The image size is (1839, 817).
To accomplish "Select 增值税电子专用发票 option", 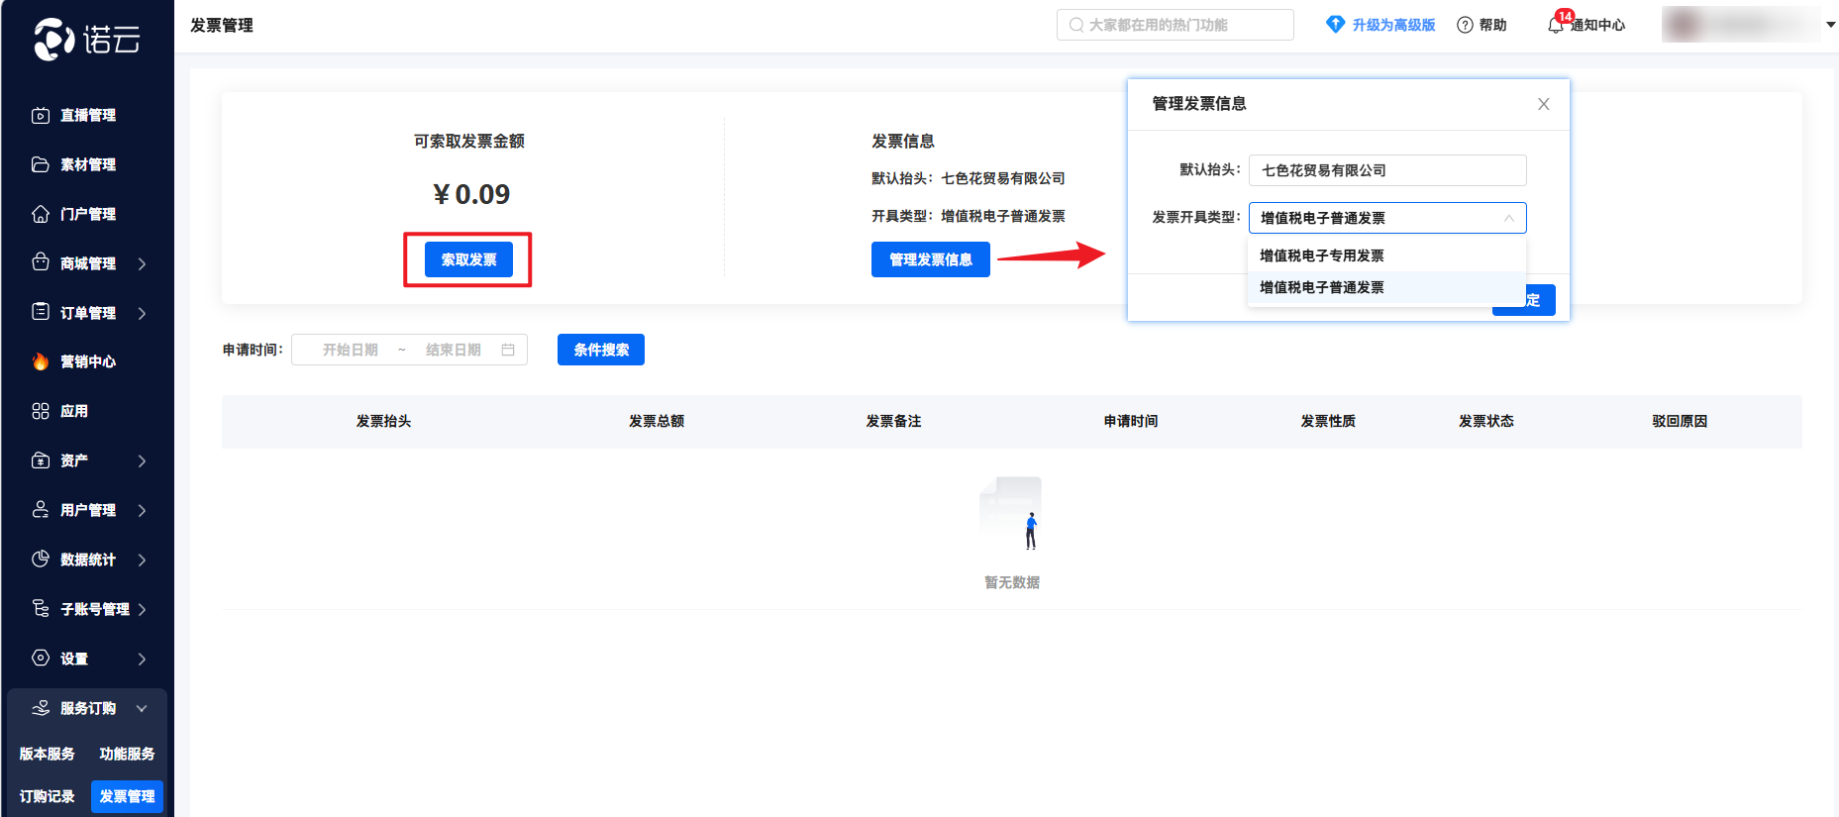I will 1322,255.
